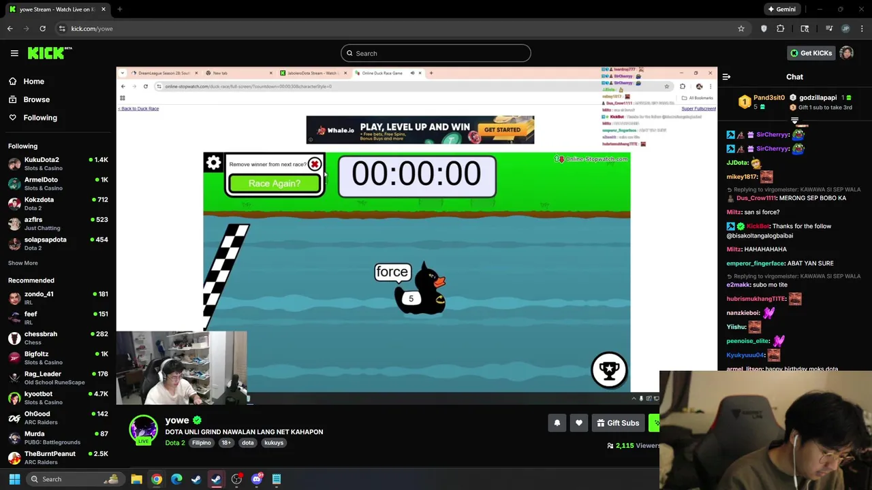Screen dimensions: 872x490
Task: Go back in browser history
Action: (10, 29)
